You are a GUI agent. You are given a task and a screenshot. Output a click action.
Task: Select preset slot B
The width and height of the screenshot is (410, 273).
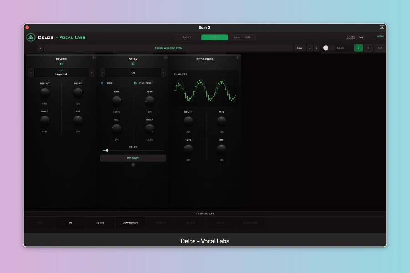pyautogui.click(x=368, y=48)
